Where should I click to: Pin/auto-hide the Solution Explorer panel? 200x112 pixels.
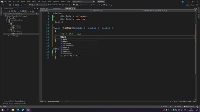pyautogui.click(x=36, y=9)
